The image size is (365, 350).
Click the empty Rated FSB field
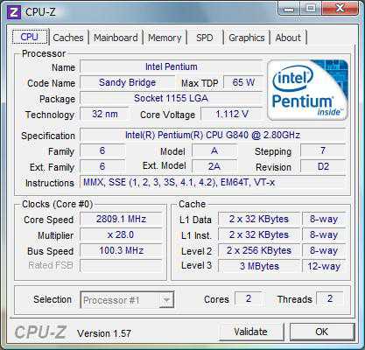121,266
